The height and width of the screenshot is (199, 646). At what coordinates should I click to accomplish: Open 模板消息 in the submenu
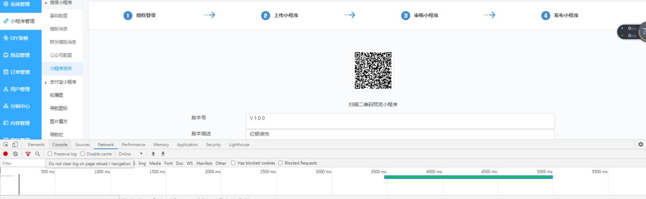coord(59,29)
